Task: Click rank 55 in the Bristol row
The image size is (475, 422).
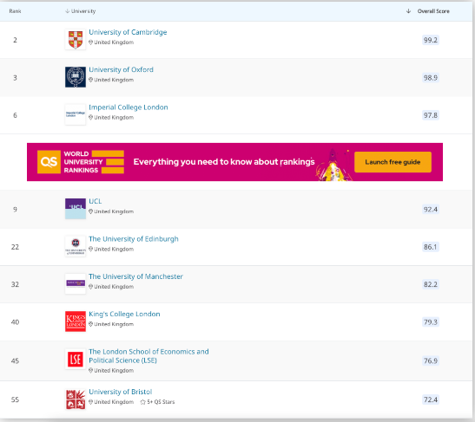Action: 15,399
